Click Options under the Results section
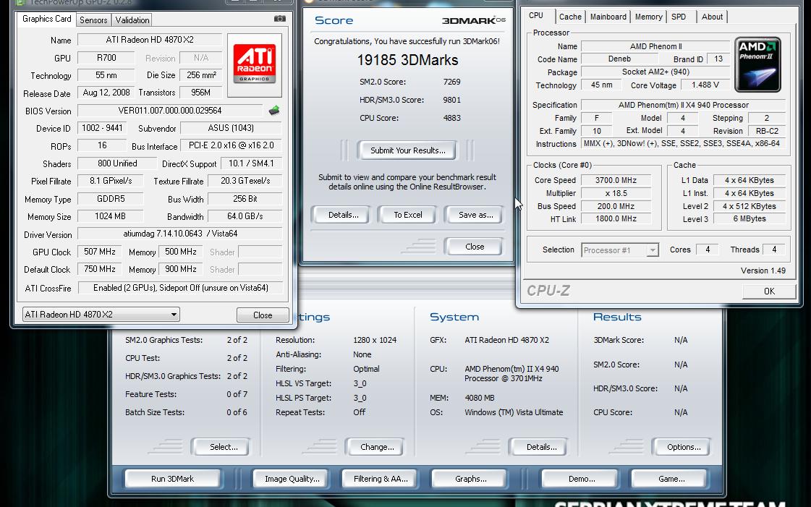The height and width of the screenshot is (507, 811). coord(683,447)
